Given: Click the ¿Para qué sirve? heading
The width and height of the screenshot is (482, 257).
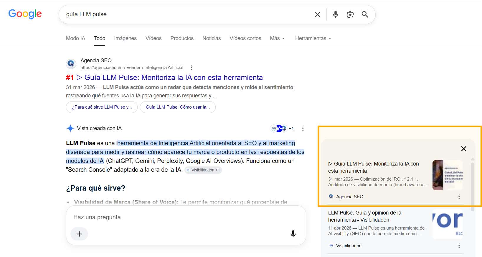Looking at the screenshot, I should [x=96, y=188].
